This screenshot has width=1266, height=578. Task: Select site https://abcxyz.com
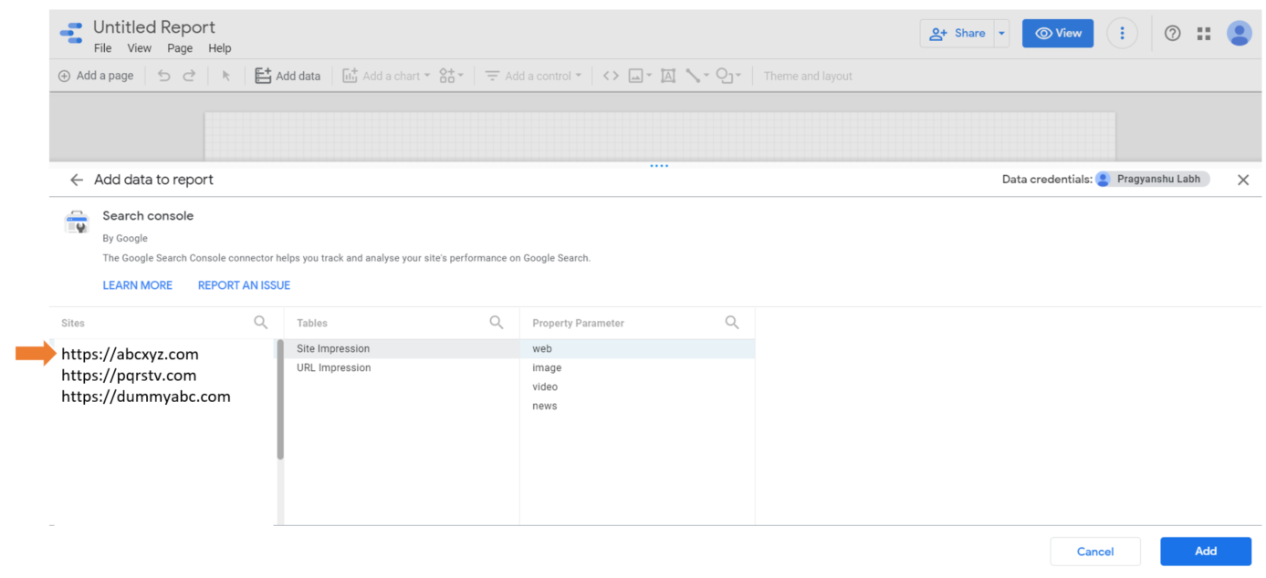[x=130, y=354]
